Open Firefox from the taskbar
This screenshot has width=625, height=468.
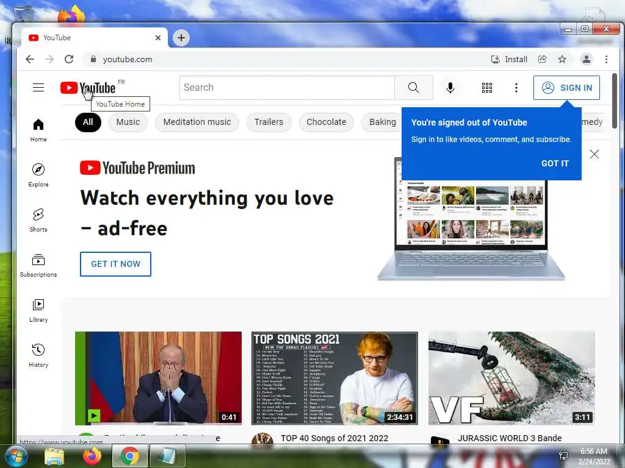(x=92, y=456)
